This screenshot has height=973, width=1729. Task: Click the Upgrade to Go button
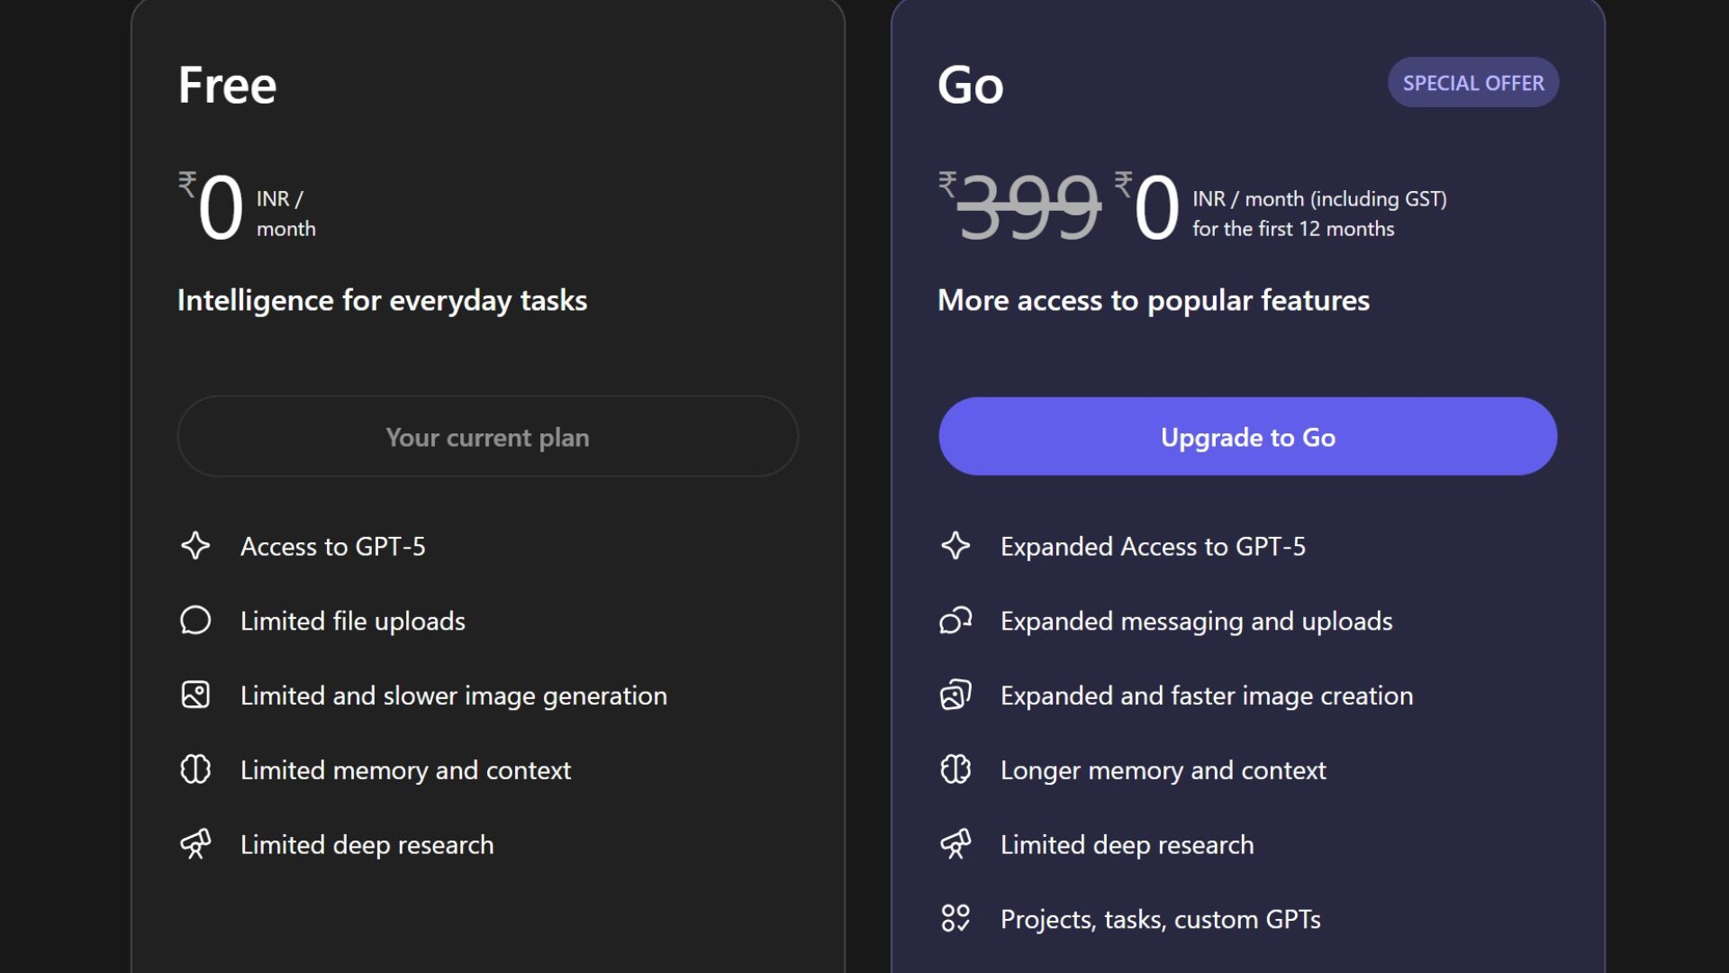click(x=1247, y=437)
